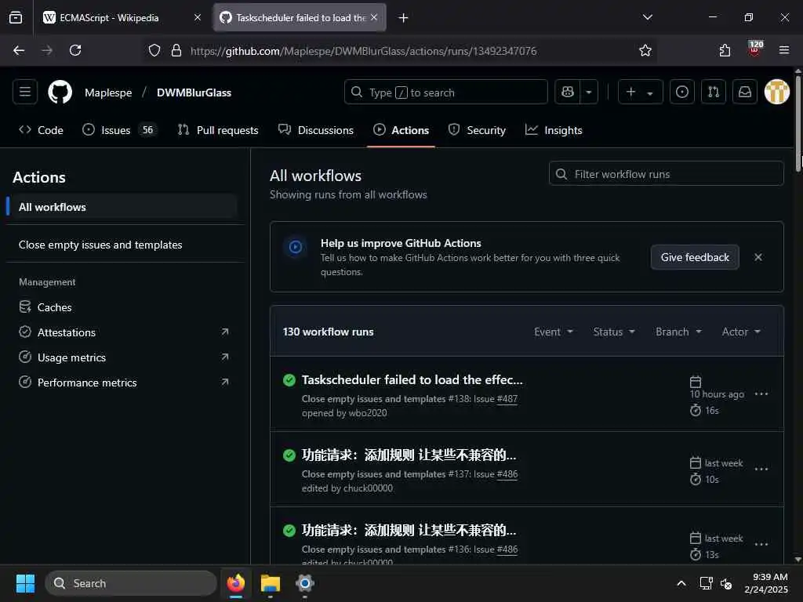Click the tracking protection shield icon
803x602 pixels.
[x=154, y=50]
